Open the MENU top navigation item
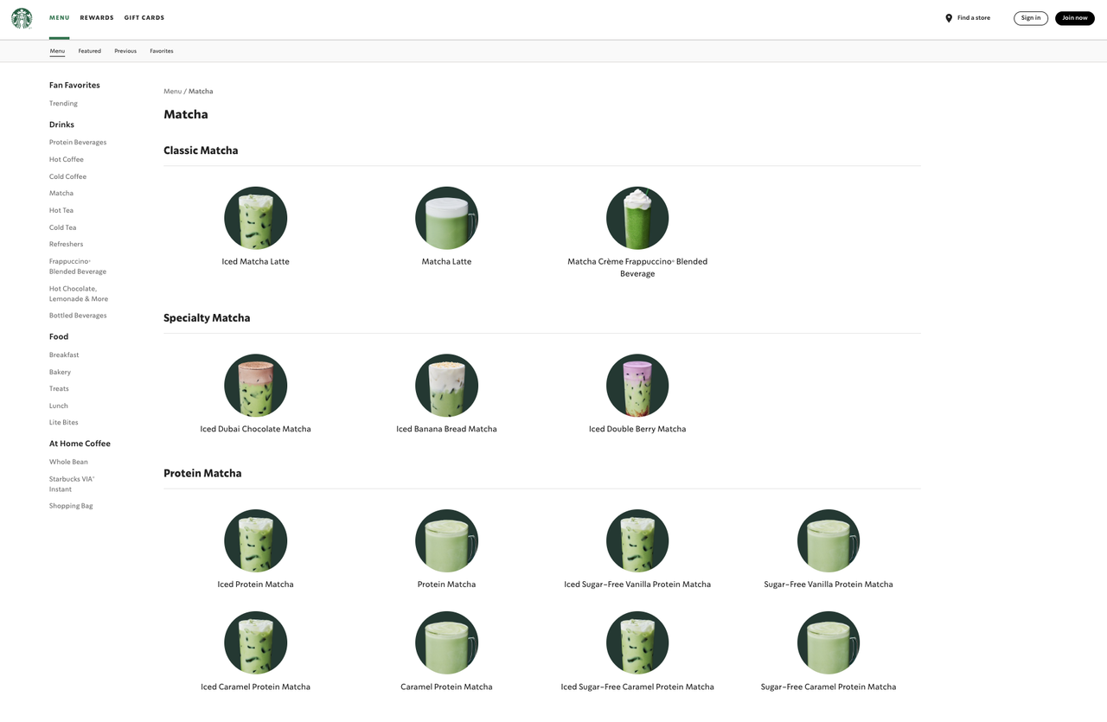Image resolution: width=1107 pixels, height=722 pixels. pyautogui.click(x=60, y=18)
